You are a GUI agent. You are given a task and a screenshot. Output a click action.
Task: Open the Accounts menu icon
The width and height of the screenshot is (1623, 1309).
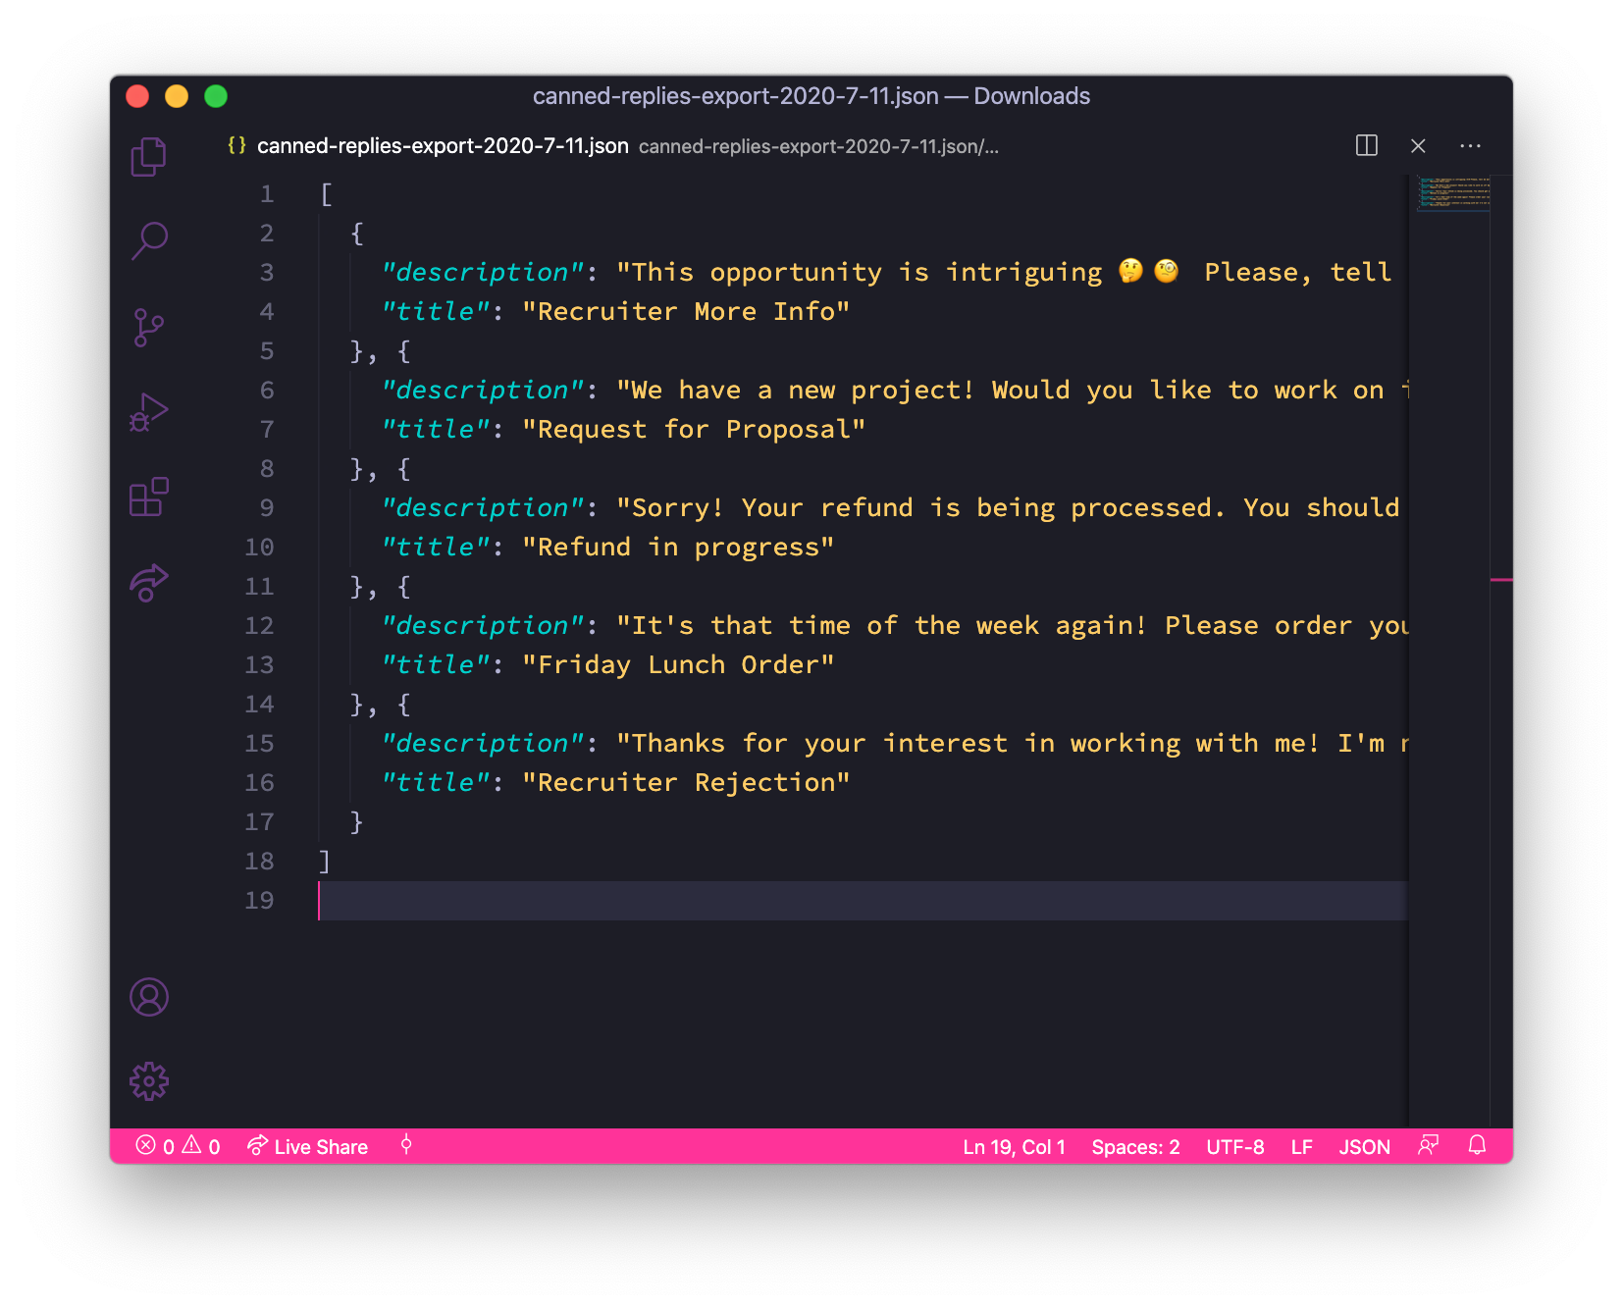click(148, 997)
